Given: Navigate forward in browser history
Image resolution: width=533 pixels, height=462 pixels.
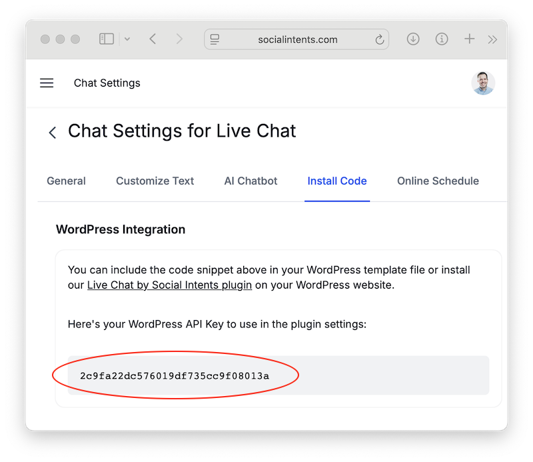Looking at the screenshot, I should point(179,39).
